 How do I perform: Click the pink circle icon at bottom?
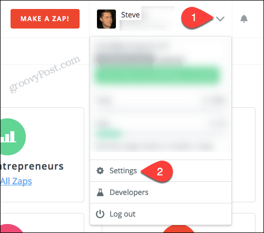coord(12,228)
